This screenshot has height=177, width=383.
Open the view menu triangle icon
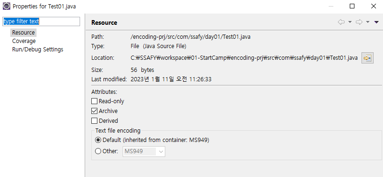point(376,22)
